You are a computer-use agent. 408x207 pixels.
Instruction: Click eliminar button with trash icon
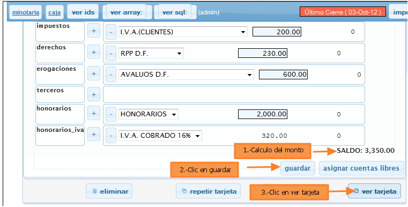109,191
